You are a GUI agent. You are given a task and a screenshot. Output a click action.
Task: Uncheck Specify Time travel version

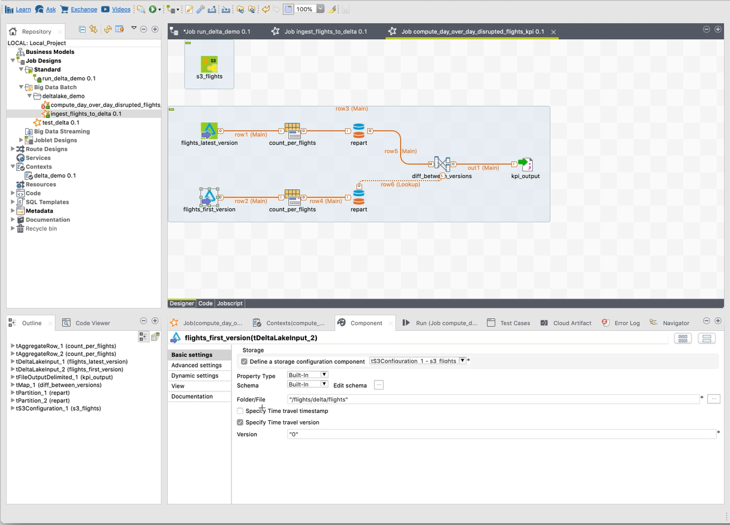[x=240, y=423]
